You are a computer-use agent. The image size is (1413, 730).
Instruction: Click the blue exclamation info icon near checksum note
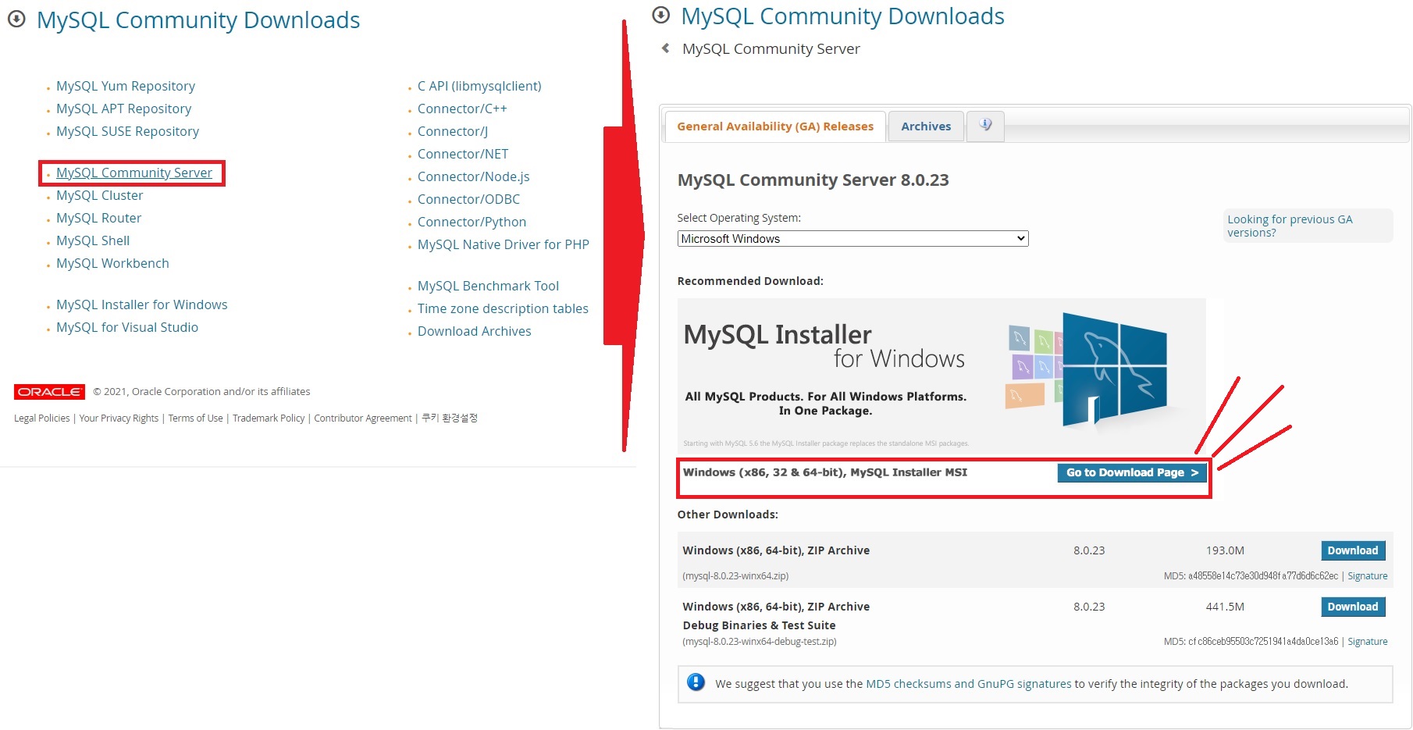pyautogui.click(x=696, y=682)
